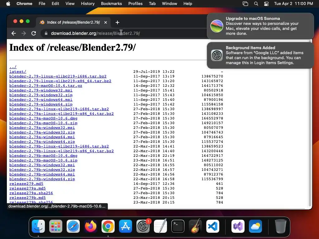
Task: Open System Settings from the dock
Action: pyautogui.click(x=143, y=226)
